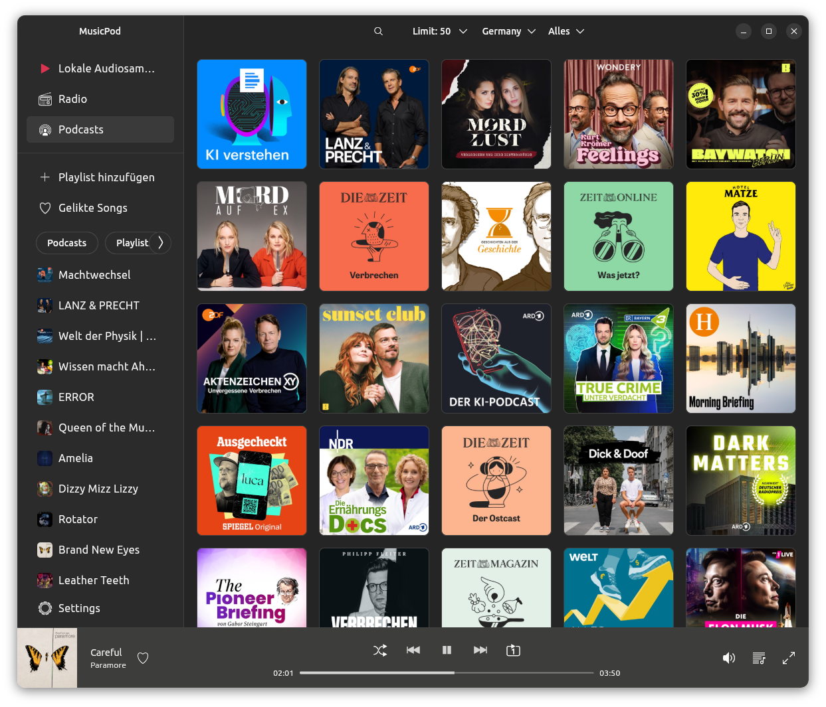Toggle repeat single track

click(x=514, y=651)
